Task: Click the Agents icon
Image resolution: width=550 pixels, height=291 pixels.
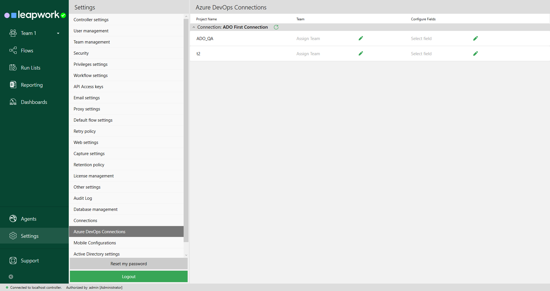Action: coord(13,219)
